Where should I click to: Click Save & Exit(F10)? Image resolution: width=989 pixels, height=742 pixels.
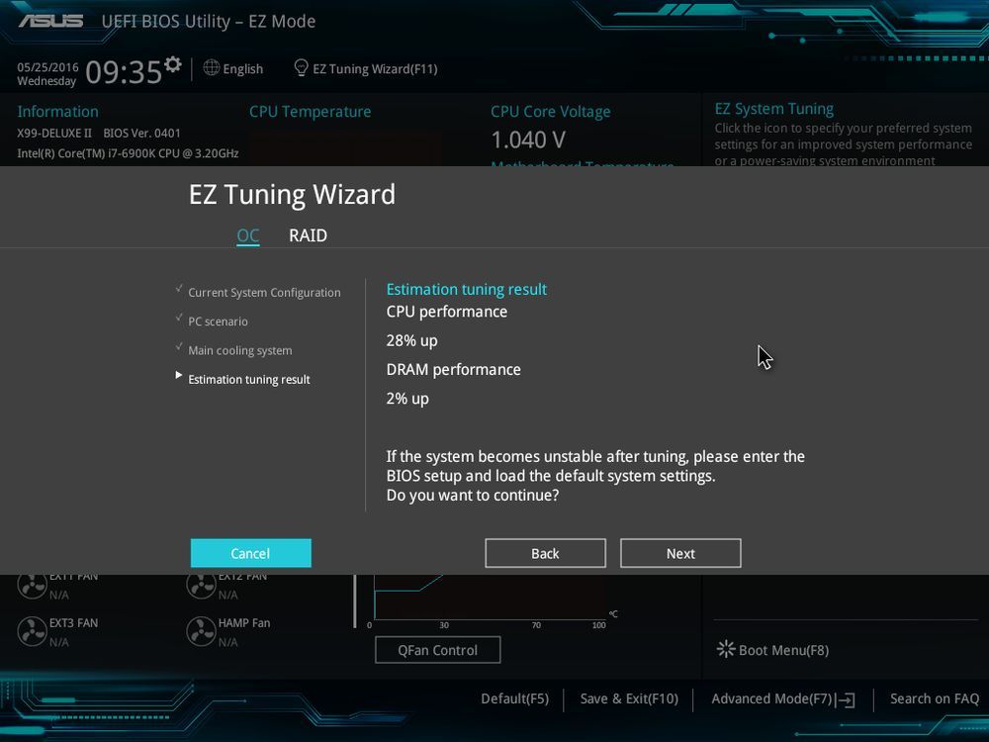coord(629,699)
